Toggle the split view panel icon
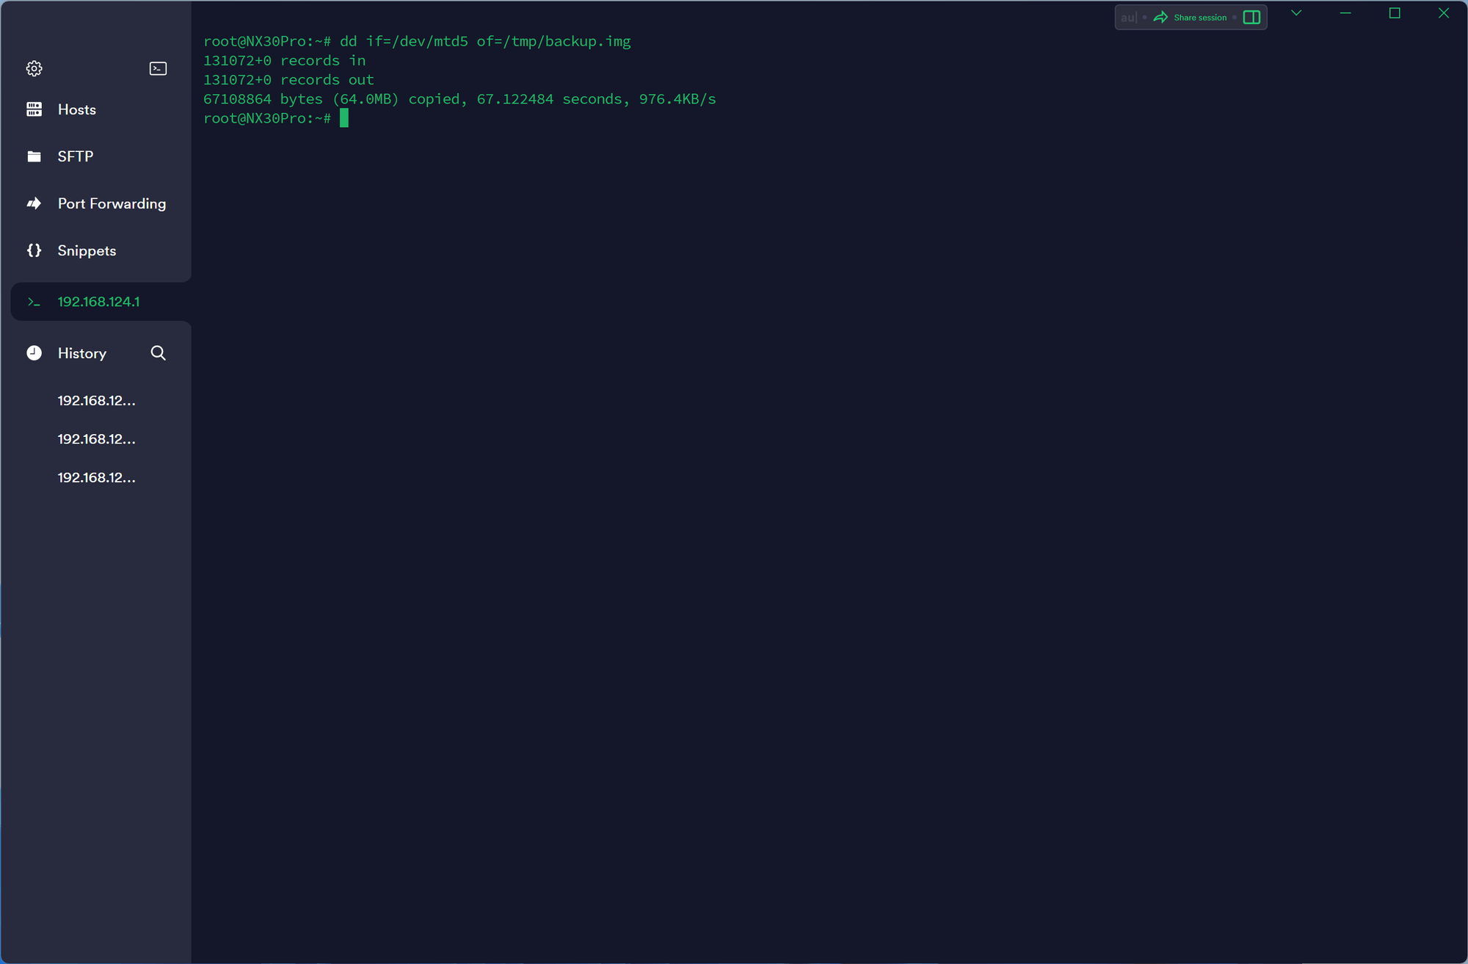 click(1251, 17)
